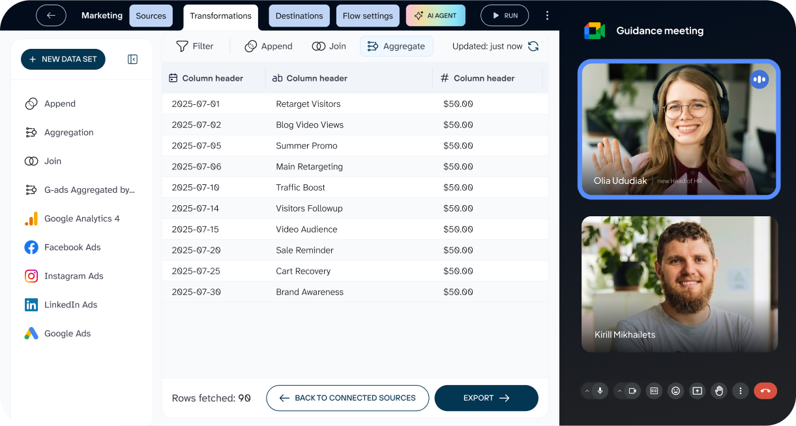Click the share screen icon in the meeting
This screenshot has width=796, height=426.
click(697, 391)
